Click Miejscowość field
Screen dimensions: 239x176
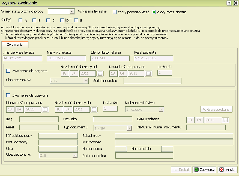pyautogui.click(x=174, y=143)
